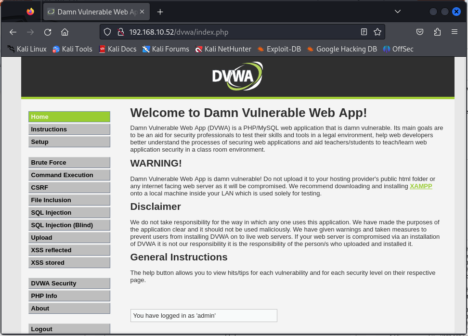Open Google Hacking DB bookmark
The width and height of the screenshot is (468, 336).
[x=342, y=49]
